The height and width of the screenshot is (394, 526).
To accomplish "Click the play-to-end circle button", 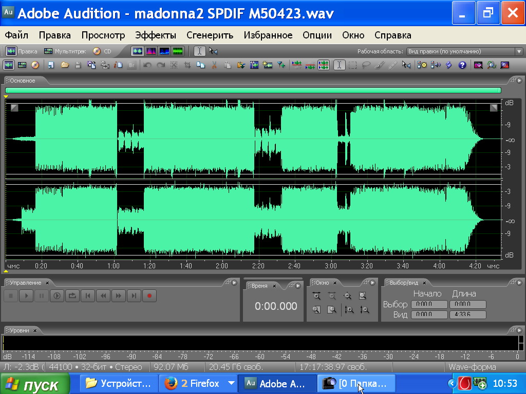I will (x=57, y=296).
